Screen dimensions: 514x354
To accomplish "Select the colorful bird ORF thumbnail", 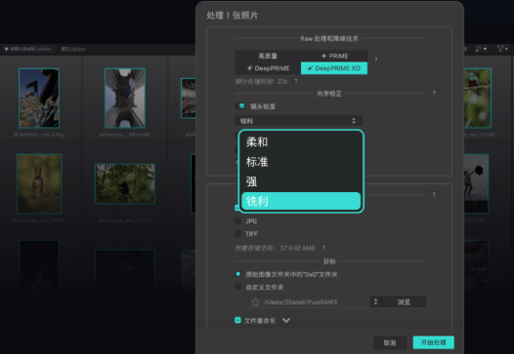I will (478, 98).
